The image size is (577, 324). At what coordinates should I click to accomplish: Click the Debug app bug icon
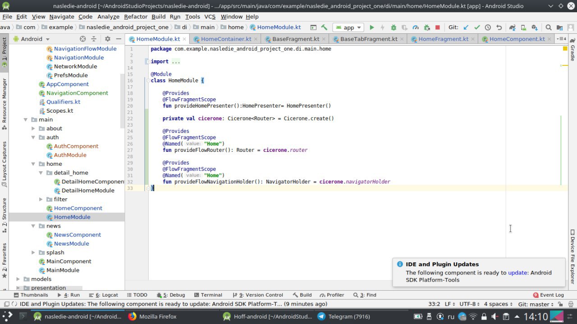(x=394, y=27)
